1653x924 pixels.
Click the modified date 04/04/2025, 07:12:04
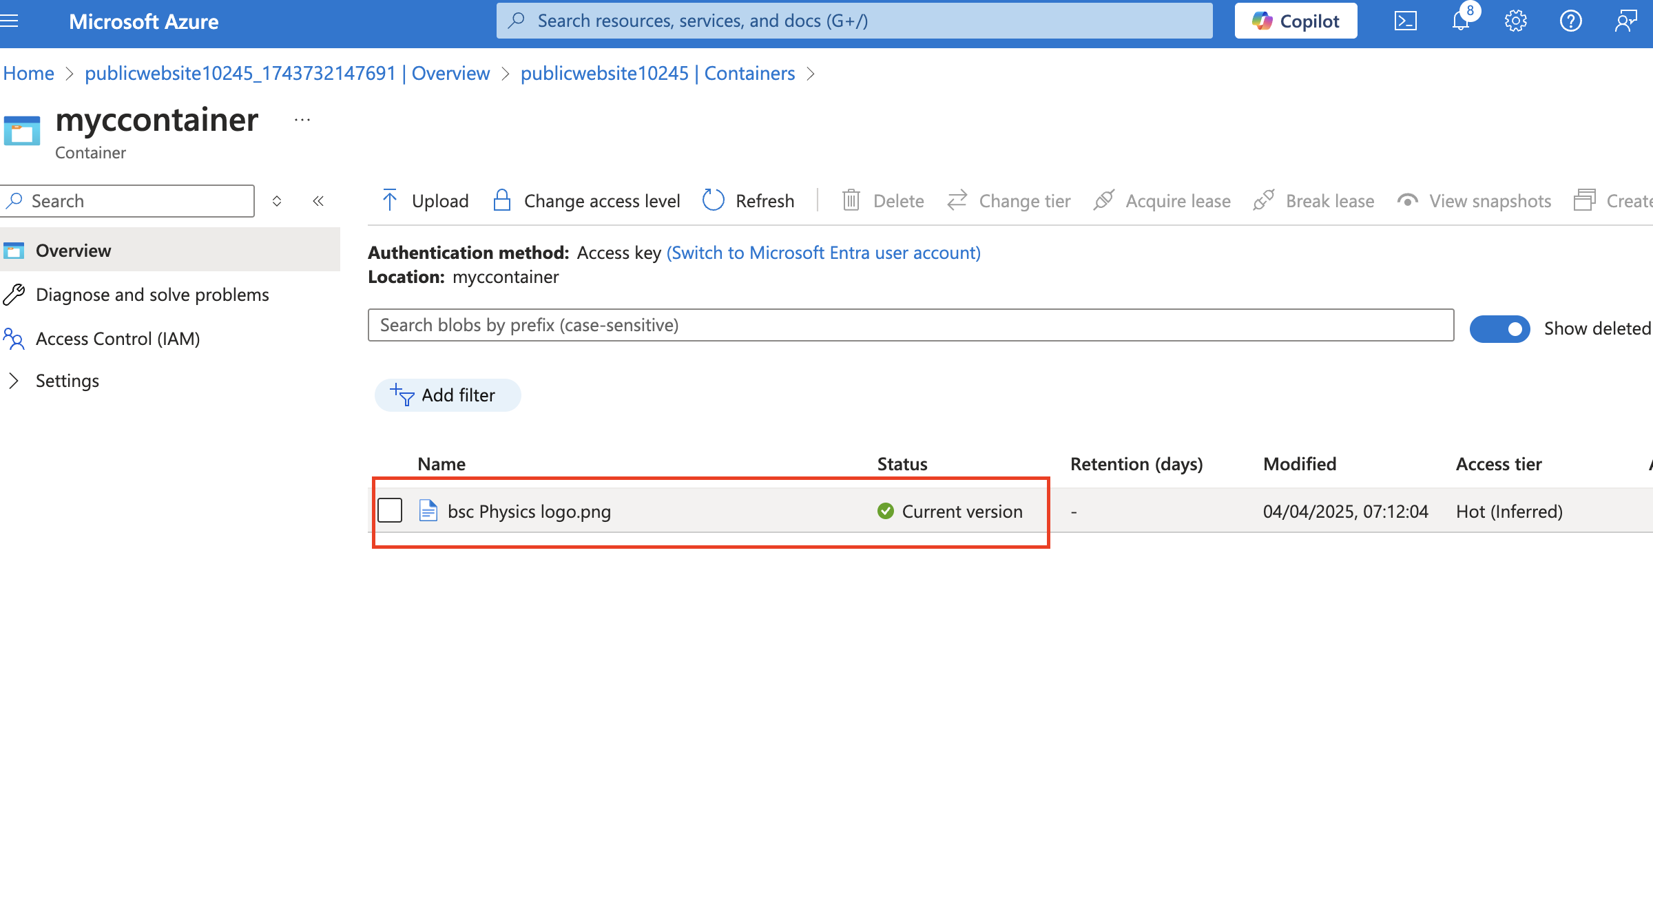[1346, 512]
